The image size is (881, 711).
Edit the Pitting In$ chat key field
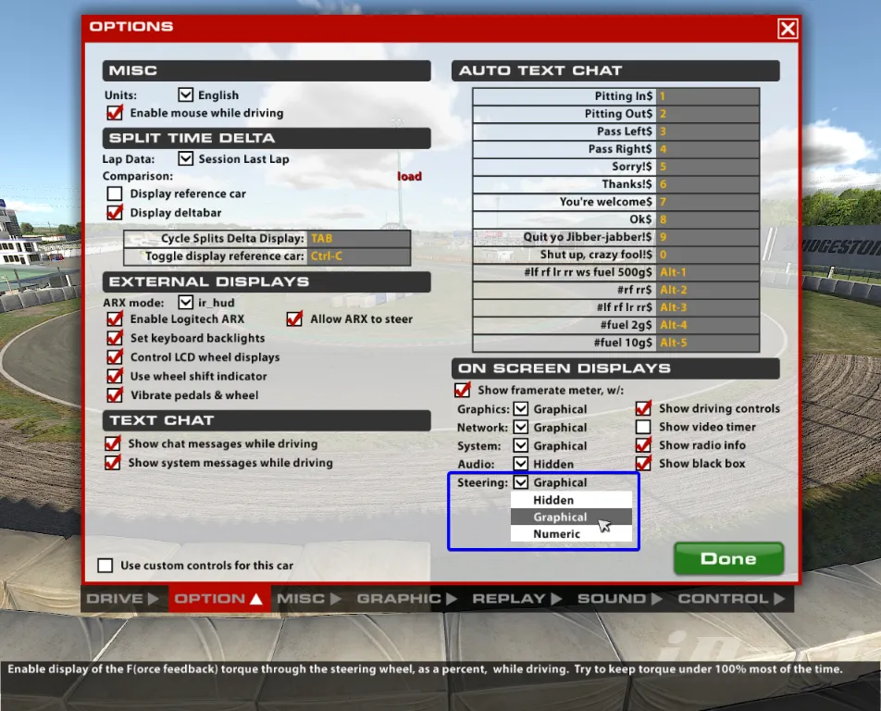(x=707, y=96)
